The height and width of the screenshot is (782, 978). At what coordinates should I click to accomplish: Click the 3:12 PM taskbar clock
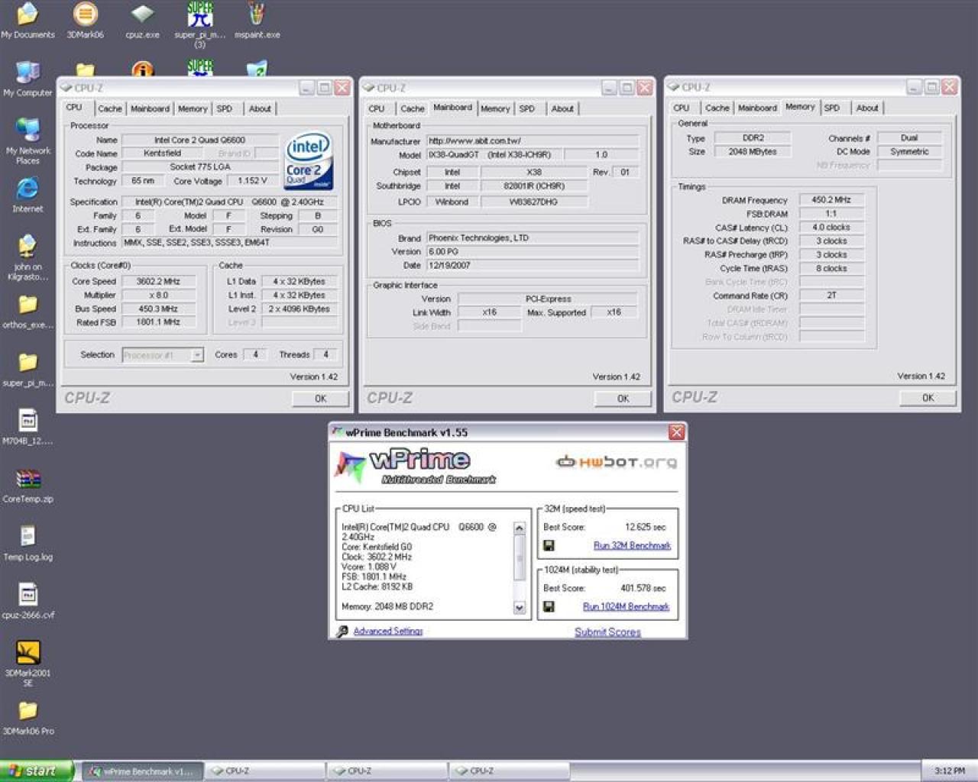pyautogui.click(x=950, y=771)
